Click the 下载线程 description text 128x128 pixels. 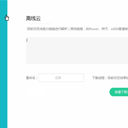tap(110, 78)
